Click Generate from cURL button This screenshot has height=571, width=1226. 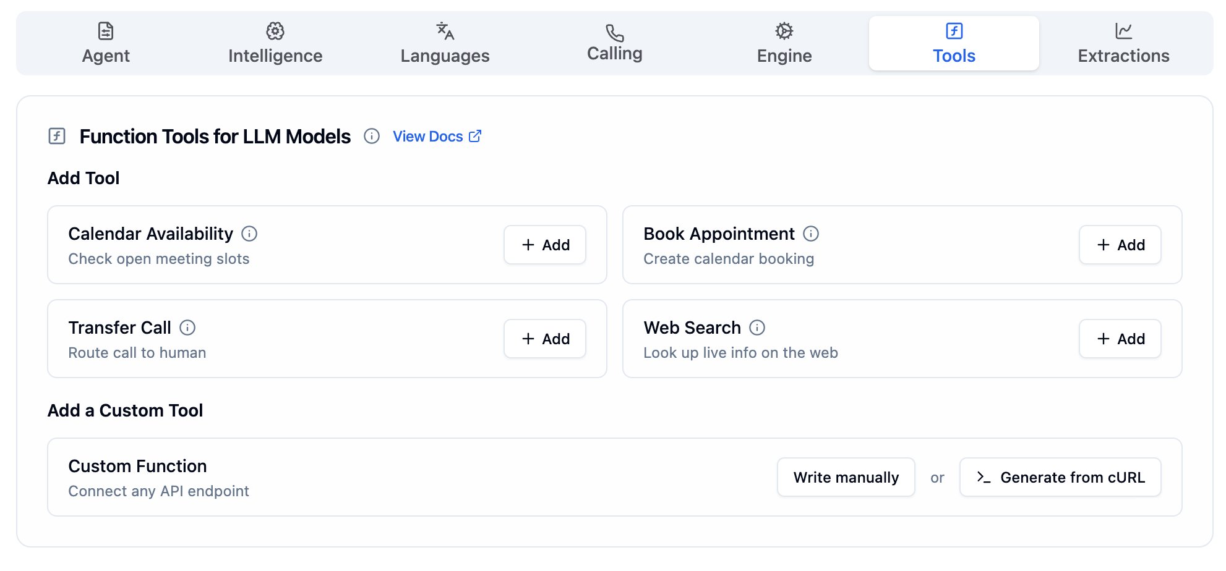pos(1060,477)
